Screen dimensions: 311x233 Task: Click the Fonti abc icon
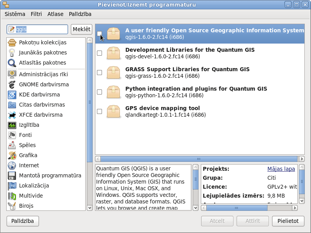pos(12,135)
